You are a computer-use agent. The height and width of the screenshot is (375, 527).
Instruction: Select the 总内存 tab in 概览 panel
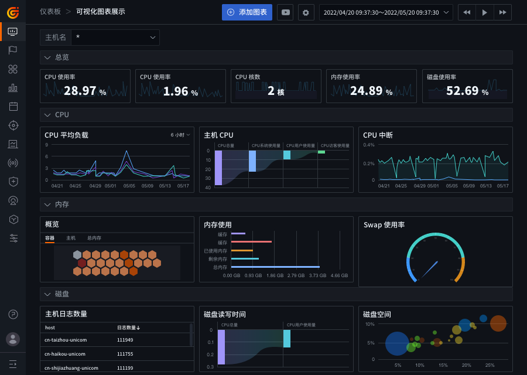click(94, 238)
